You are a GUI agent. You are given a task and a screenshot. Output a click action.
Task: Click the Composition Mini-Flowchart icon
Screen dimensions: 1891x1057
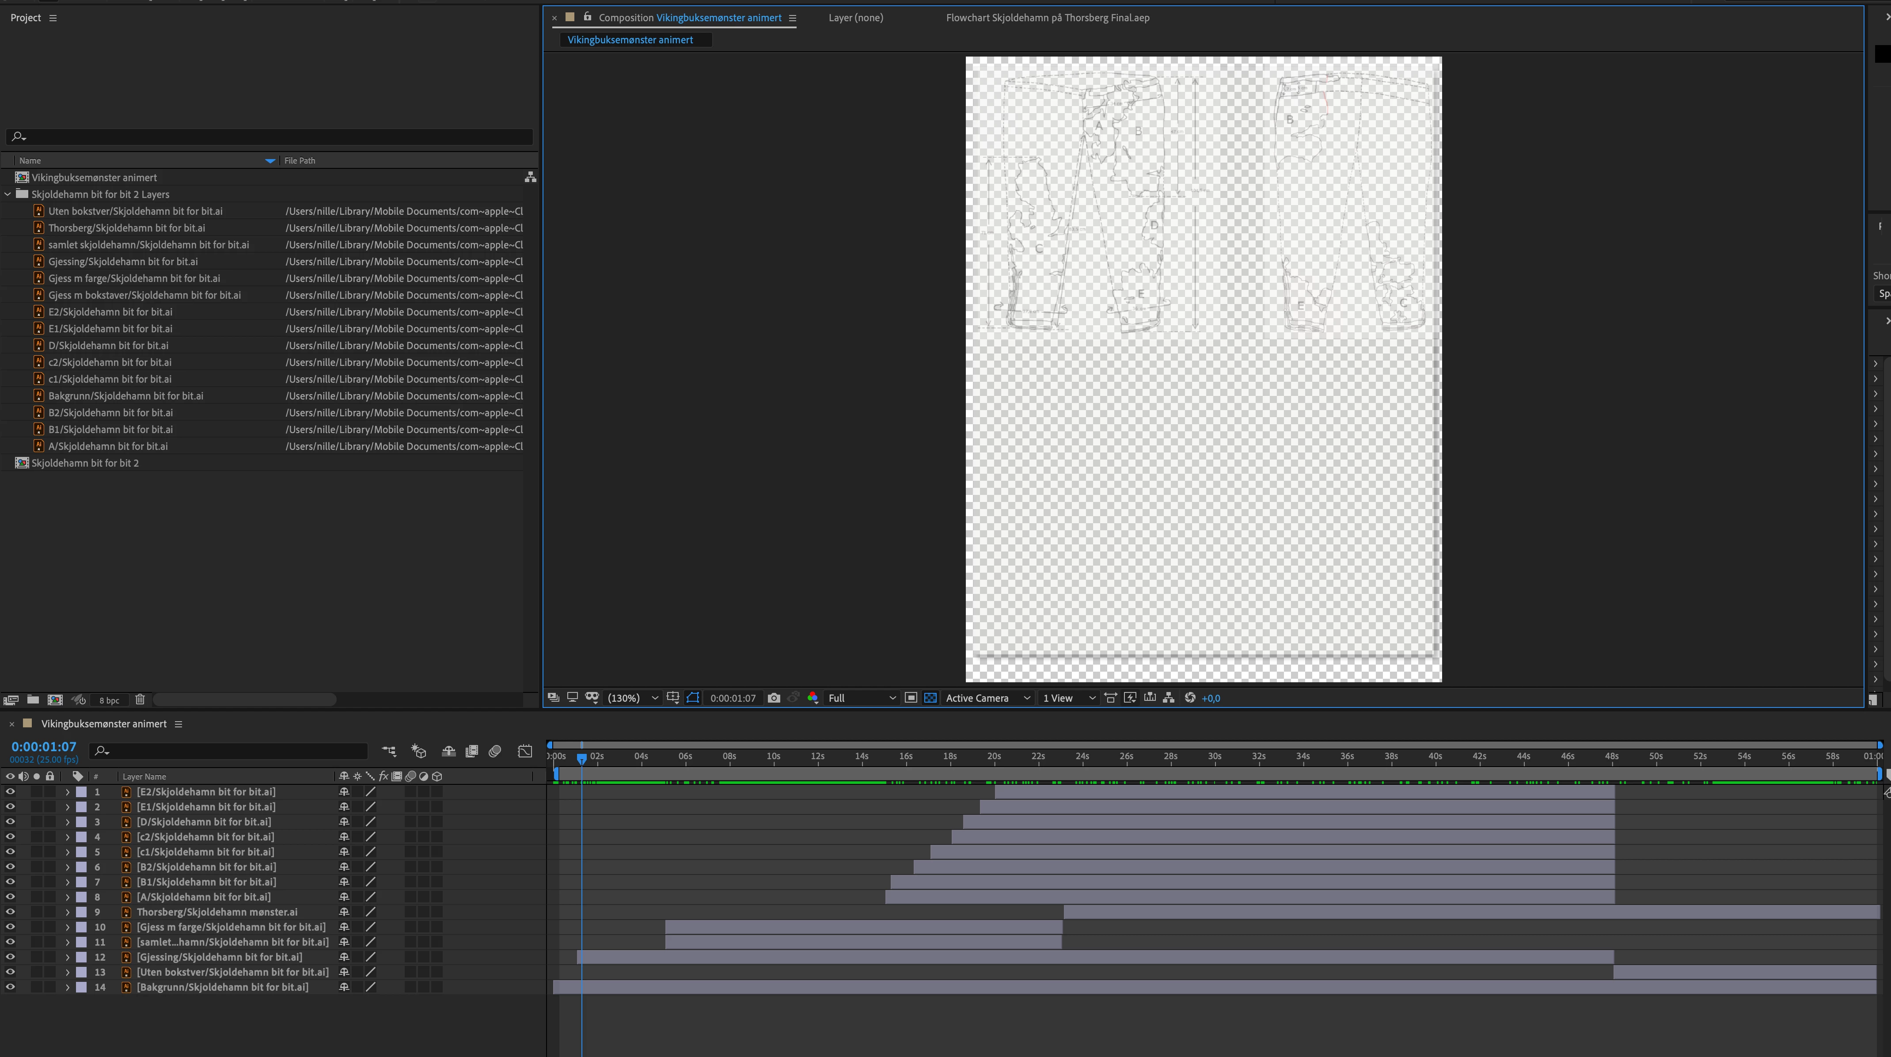[389, 751]
